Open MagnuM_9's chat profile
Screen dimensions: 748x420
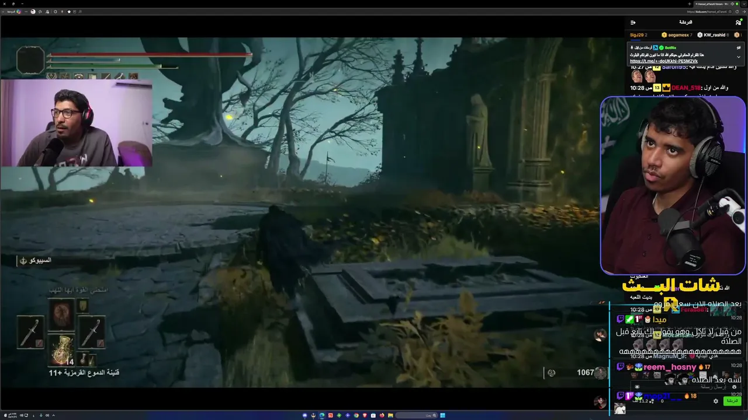click(670, 356)
